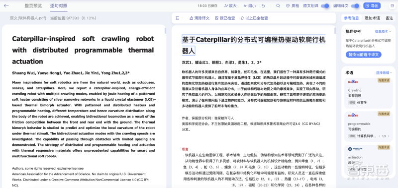Click 内置术语 tag on Crawling card
This screenshot has width=398, height=188.
click(x=384, y=80)
